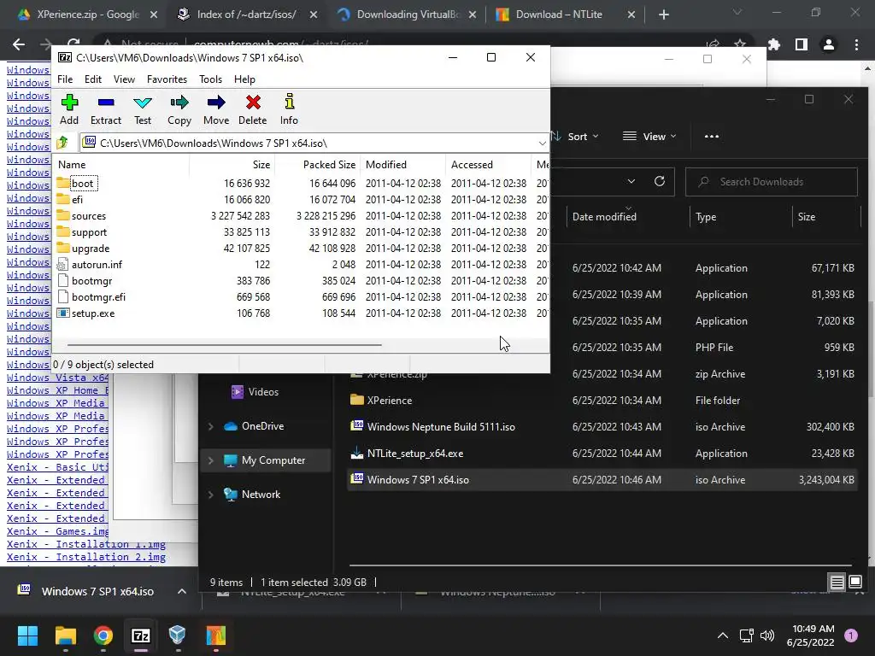
Task: Expand the Network tree node
Action: pos(211,495)
